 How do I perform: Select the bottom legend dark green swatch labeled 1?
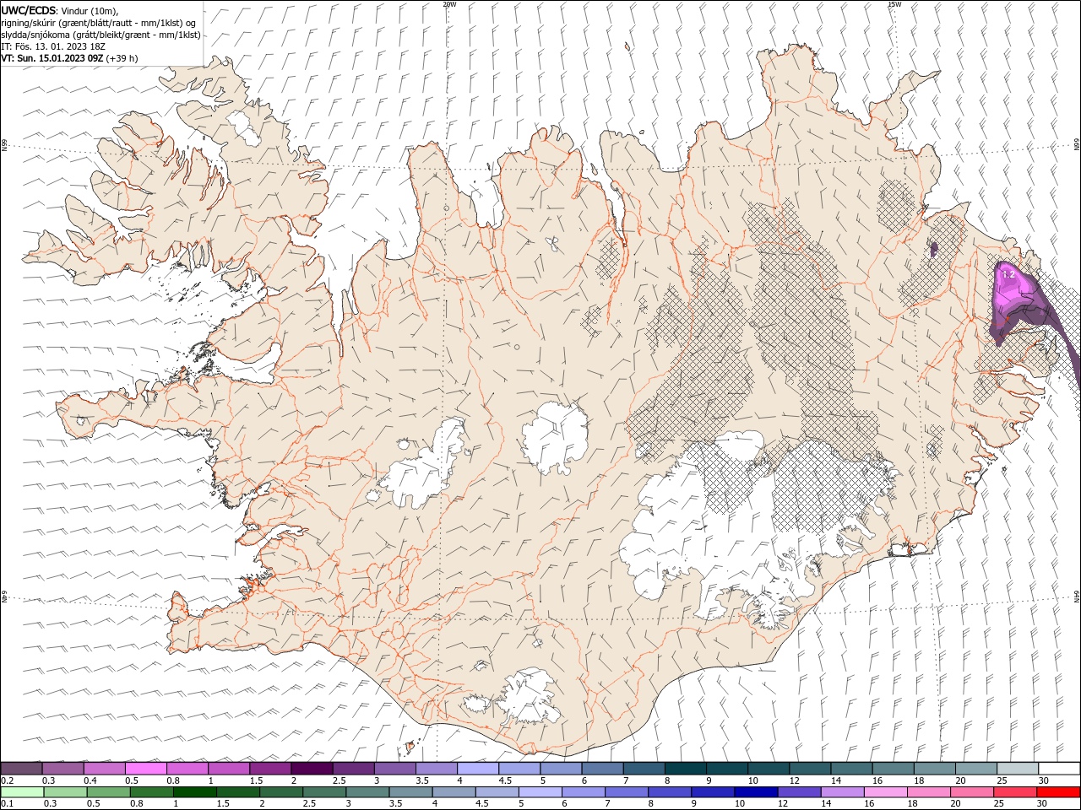194,792
